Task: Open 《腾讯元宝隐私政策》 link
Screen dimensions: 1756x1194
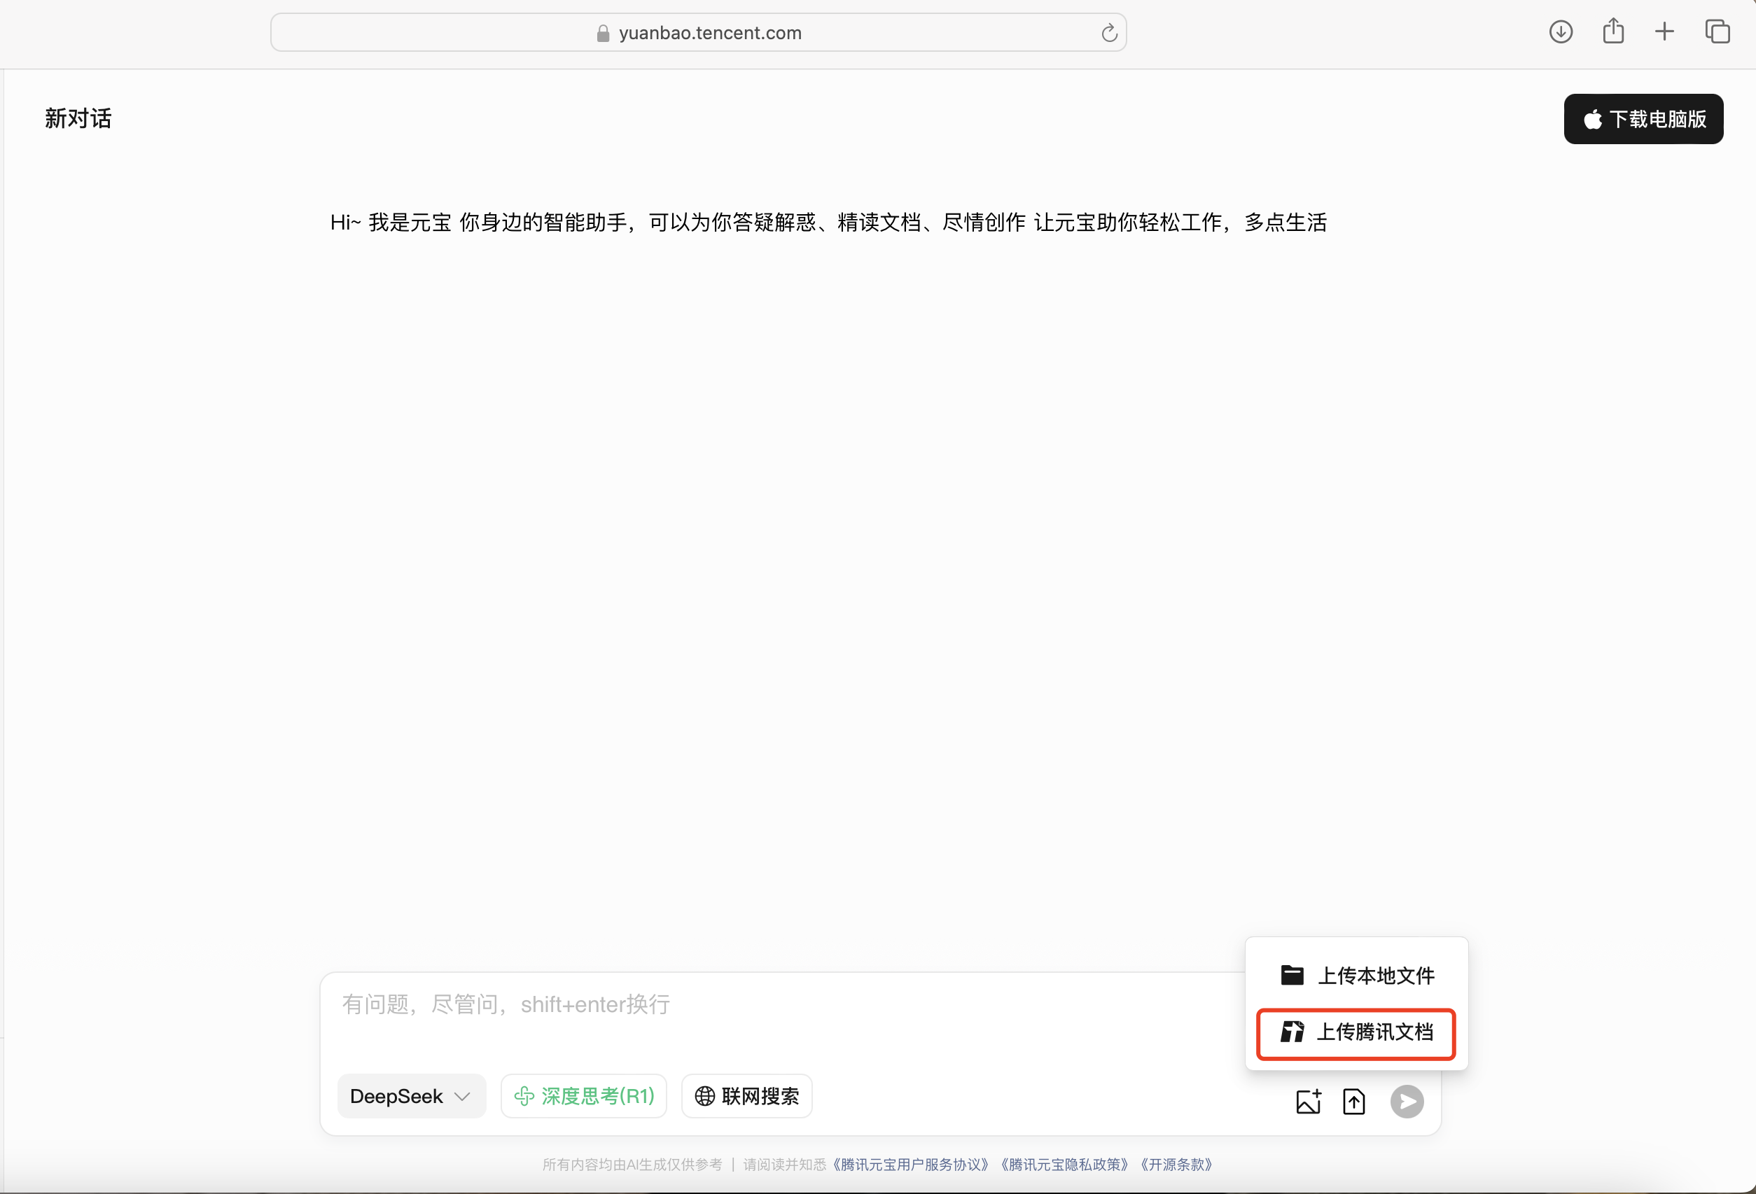Action: pos(1064,1165)
